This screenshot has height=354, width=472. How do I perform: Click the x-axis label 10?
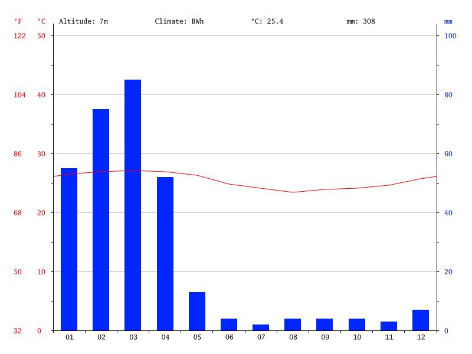[357, 337]
